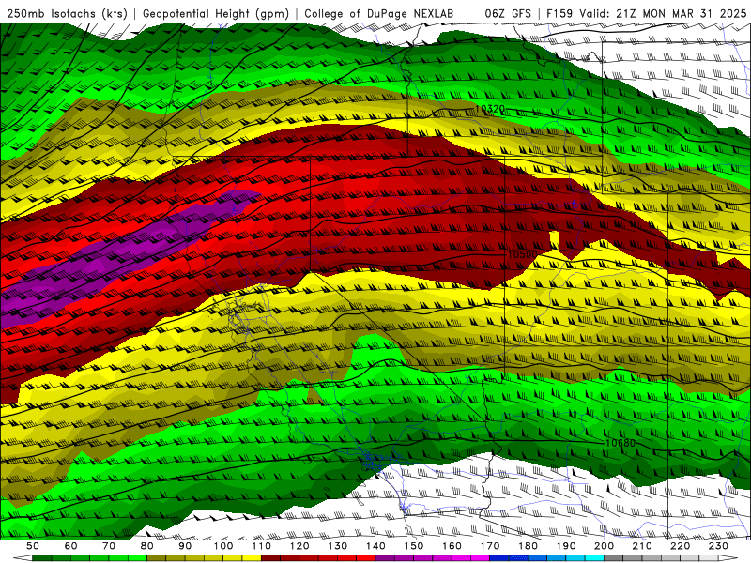The width and height of the screenshot is (751, 563).
Task: Select the "Valid: 21Z MON MAR 31 2025" text
Action: [x=663, y=13]
